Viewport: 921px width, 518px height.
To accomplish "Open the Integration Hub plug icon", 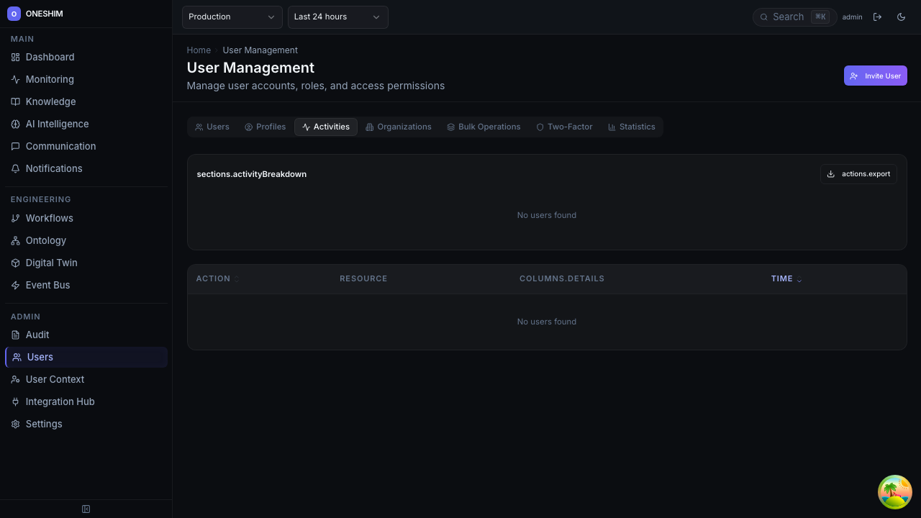I will pyautogui.click(x=15, y=401).
